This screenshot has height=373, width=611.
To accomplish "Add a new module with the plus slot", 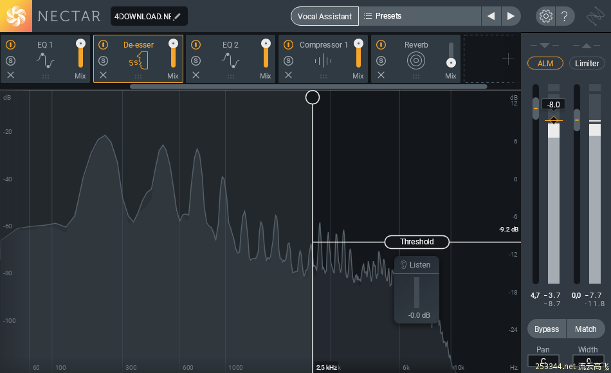I will pyautogui.click(x=507, y=59).
